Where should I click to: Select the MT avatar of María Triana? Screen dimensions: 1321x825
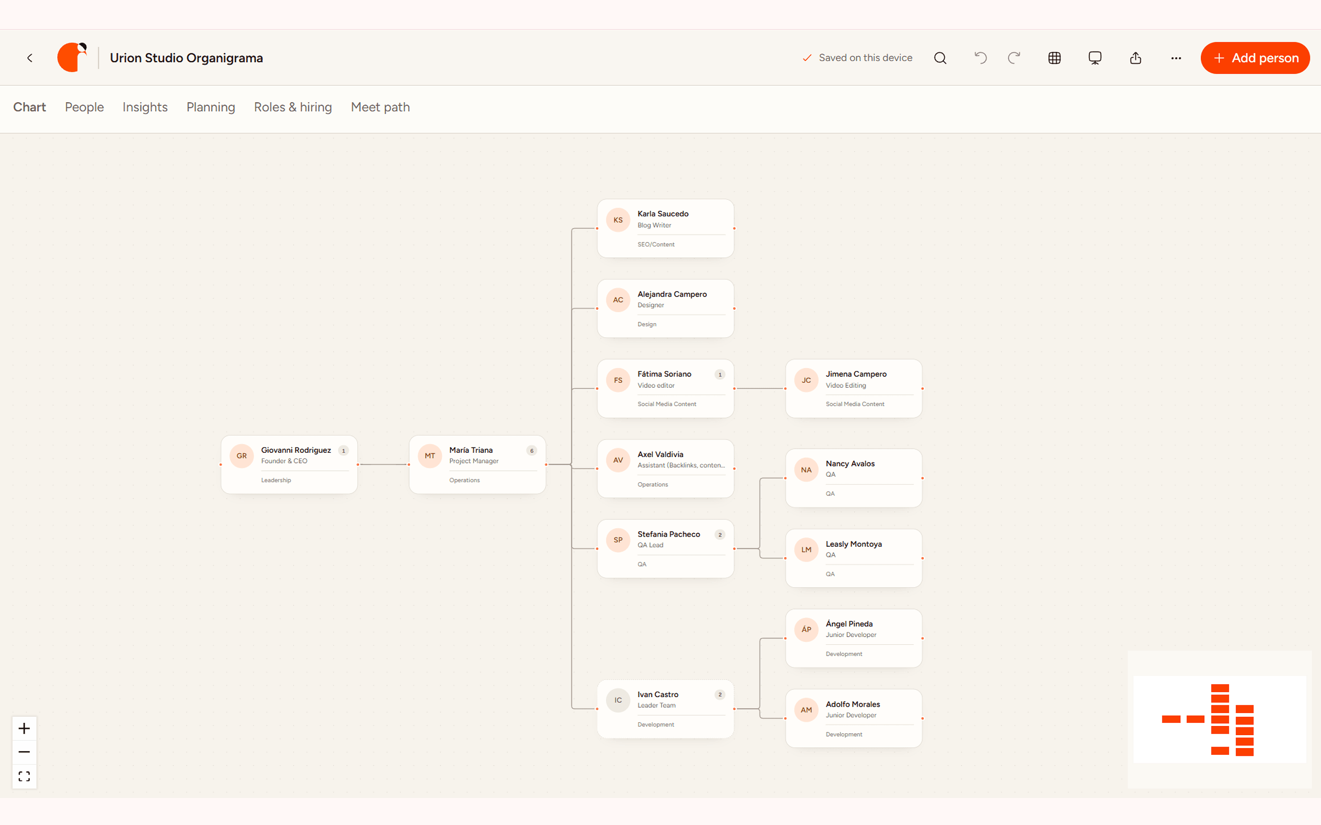tap(430, 456)
